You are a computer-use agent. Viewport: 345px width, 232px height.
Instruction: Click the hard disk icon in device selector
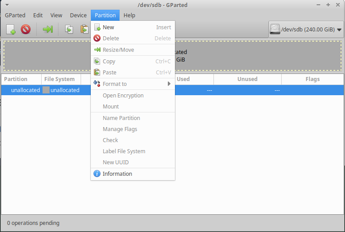click(275, 29)
